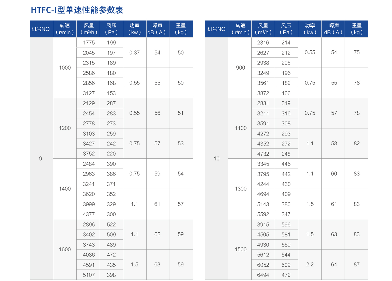Screen dimensions: 392x281
Task: Click the airflow value 6494
Action: pos(263,275)
